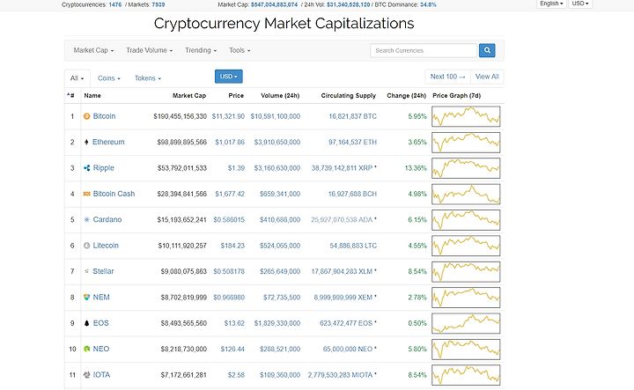Click the magnifier search button
The width and height of the screenshot is (634, 390).
click(487, 50)
